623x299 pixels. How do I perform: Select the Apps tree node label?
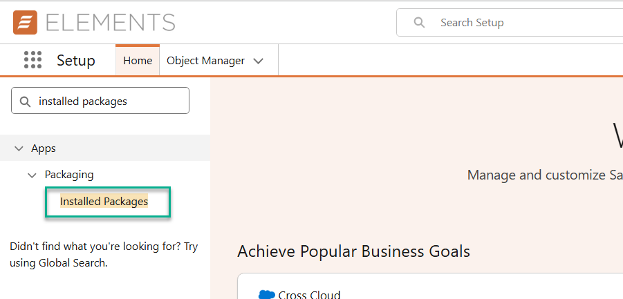click(44, 148)
